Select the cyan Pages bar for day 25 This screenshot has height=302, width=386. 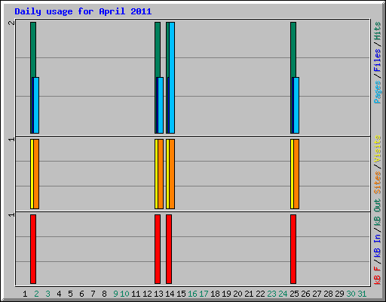(296, 105)
